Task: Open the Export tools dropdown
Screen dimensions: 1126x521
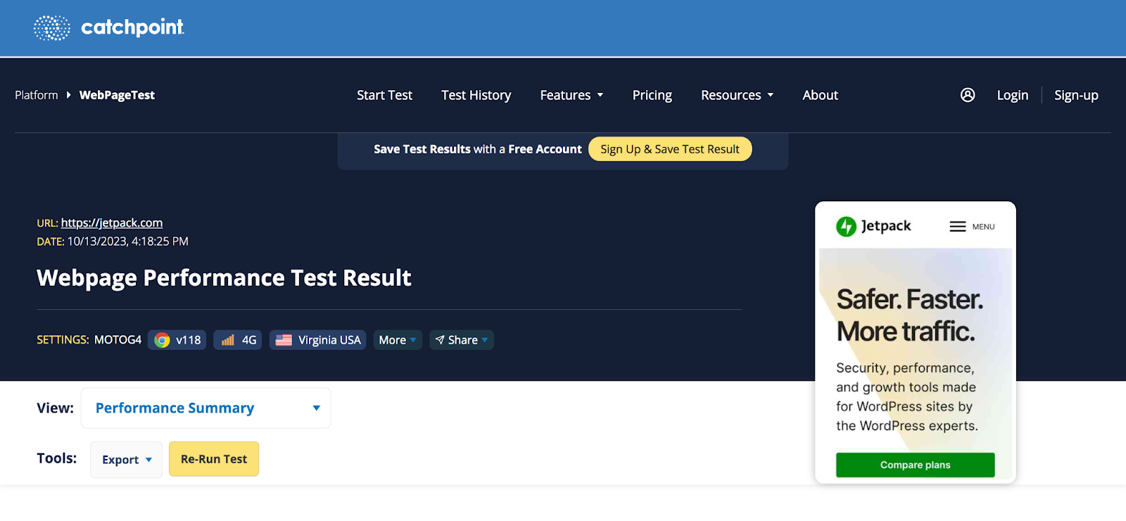Action: 127,460
